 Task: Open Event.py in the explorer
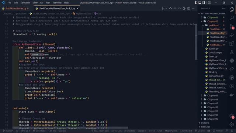point(214,57)
